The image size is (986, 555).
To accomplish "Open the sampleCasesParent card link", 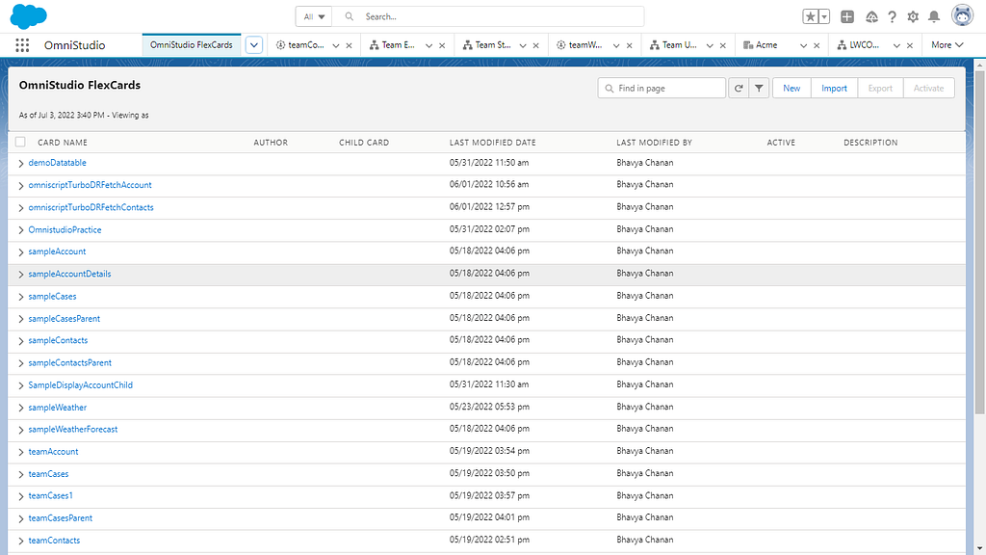I will click(x=65, y=318).
